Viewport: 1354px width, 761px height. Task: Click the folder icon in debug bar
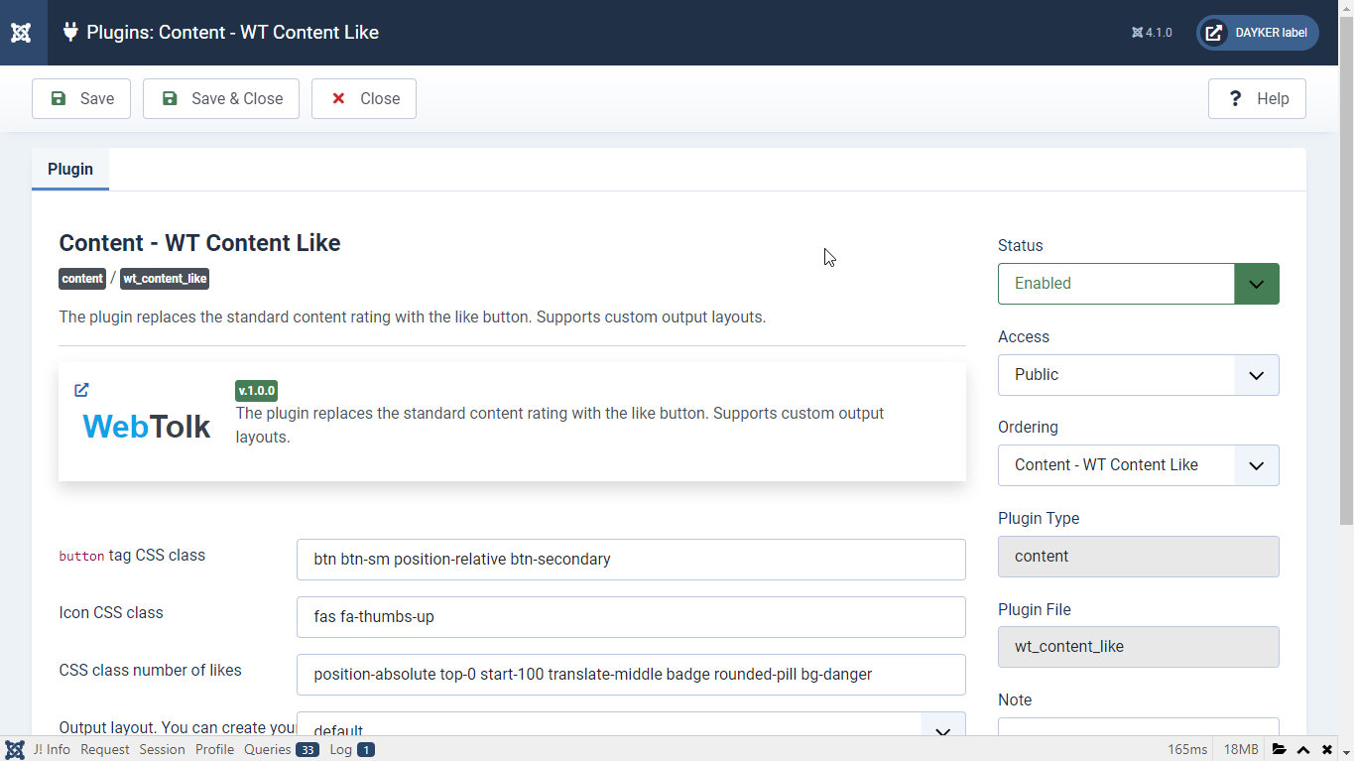pyautogui.click(x=1280, y=749)
